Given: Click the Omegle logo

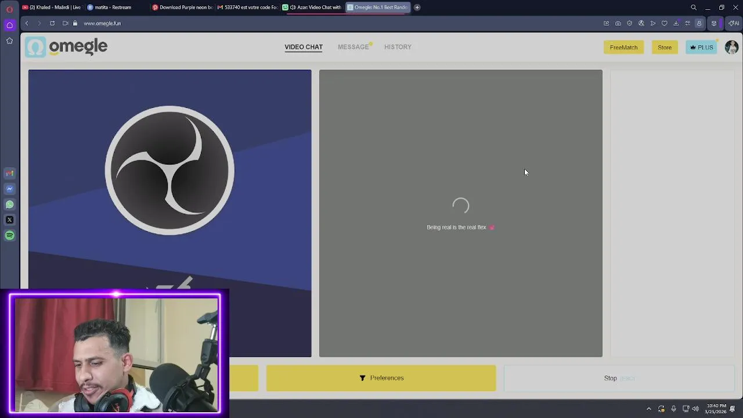Looking at the screenshot, I should pos(66,46).
